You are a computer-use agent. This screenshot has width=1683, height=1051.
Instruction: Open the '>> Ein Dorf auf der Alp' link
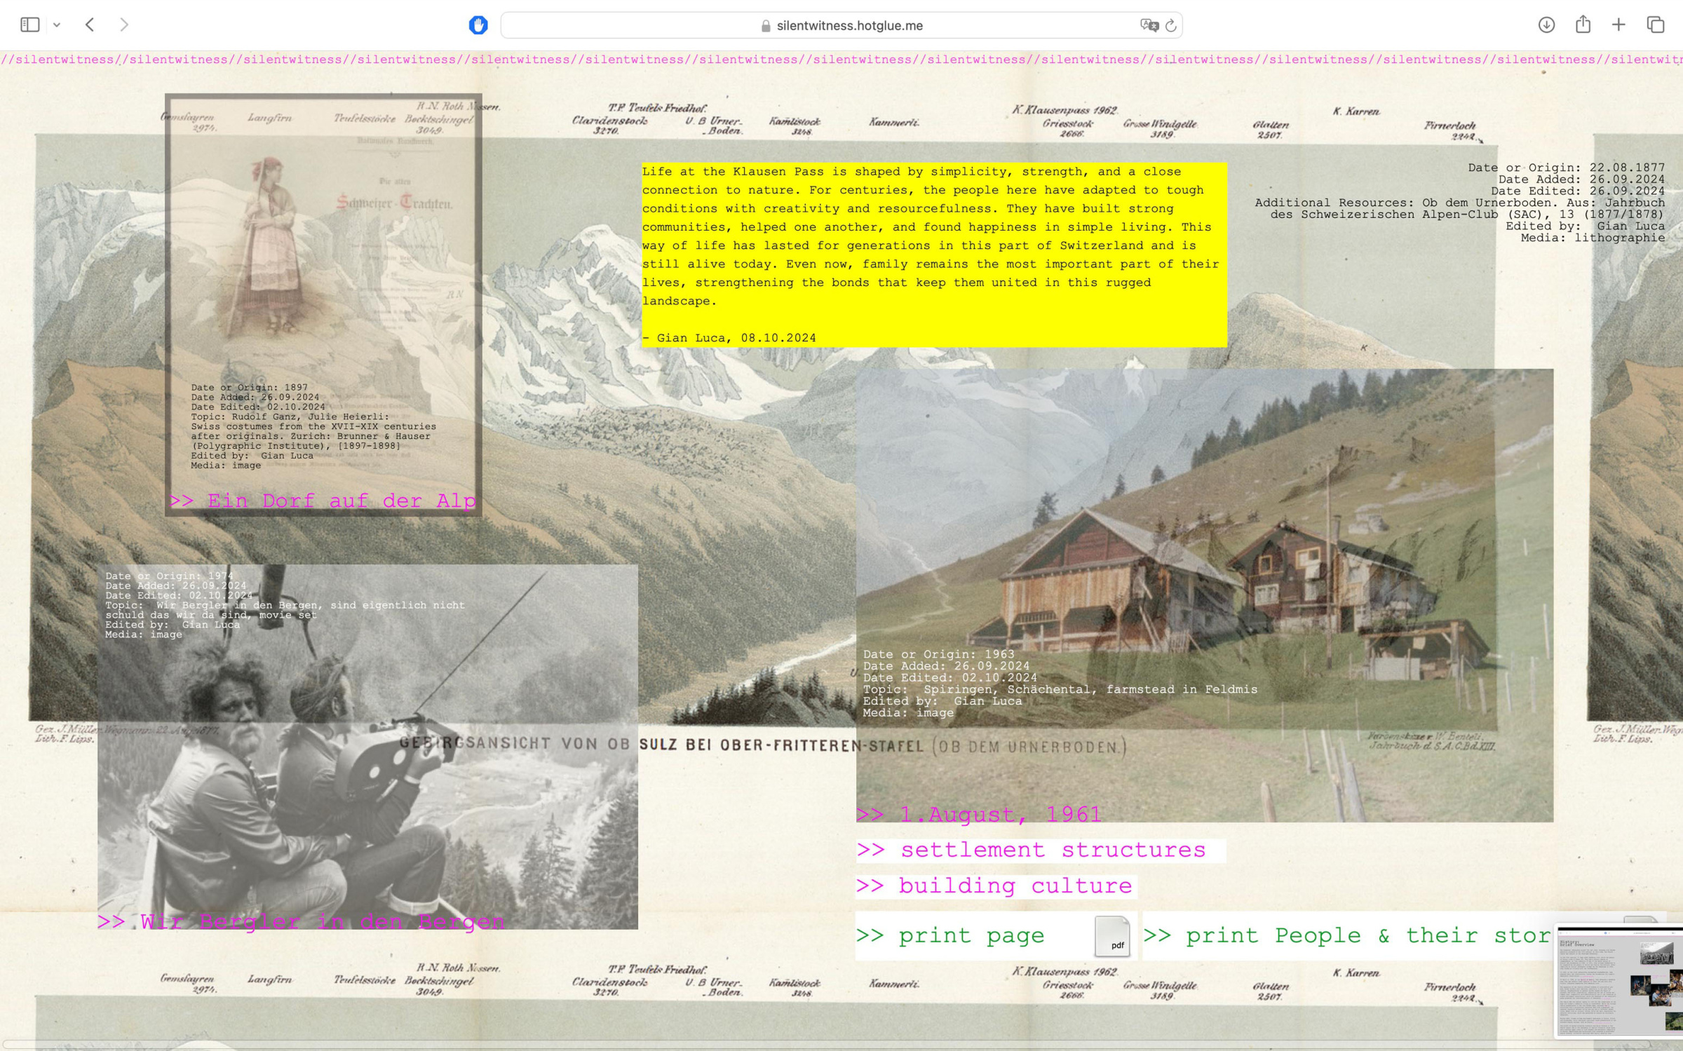(x=323, y=501)
